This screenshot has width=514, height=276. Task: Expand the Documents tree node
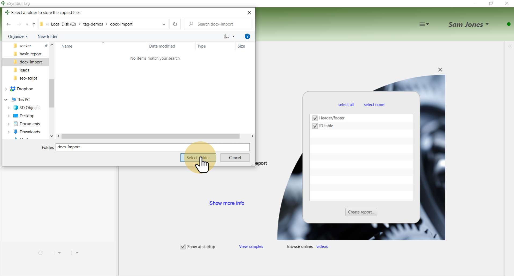(9, 124)
